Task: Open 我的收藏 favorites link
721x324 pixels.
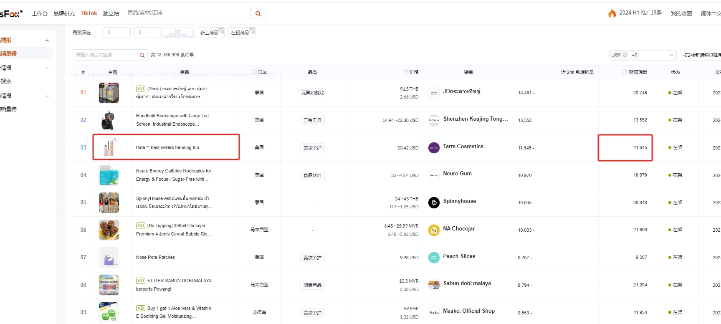Action: tap(681, 13)
